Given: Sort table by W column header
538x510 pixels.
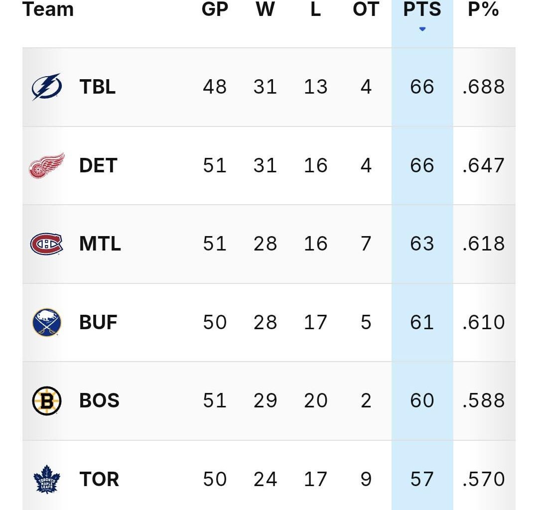Looking at the screenshot, I should (265, 9).
